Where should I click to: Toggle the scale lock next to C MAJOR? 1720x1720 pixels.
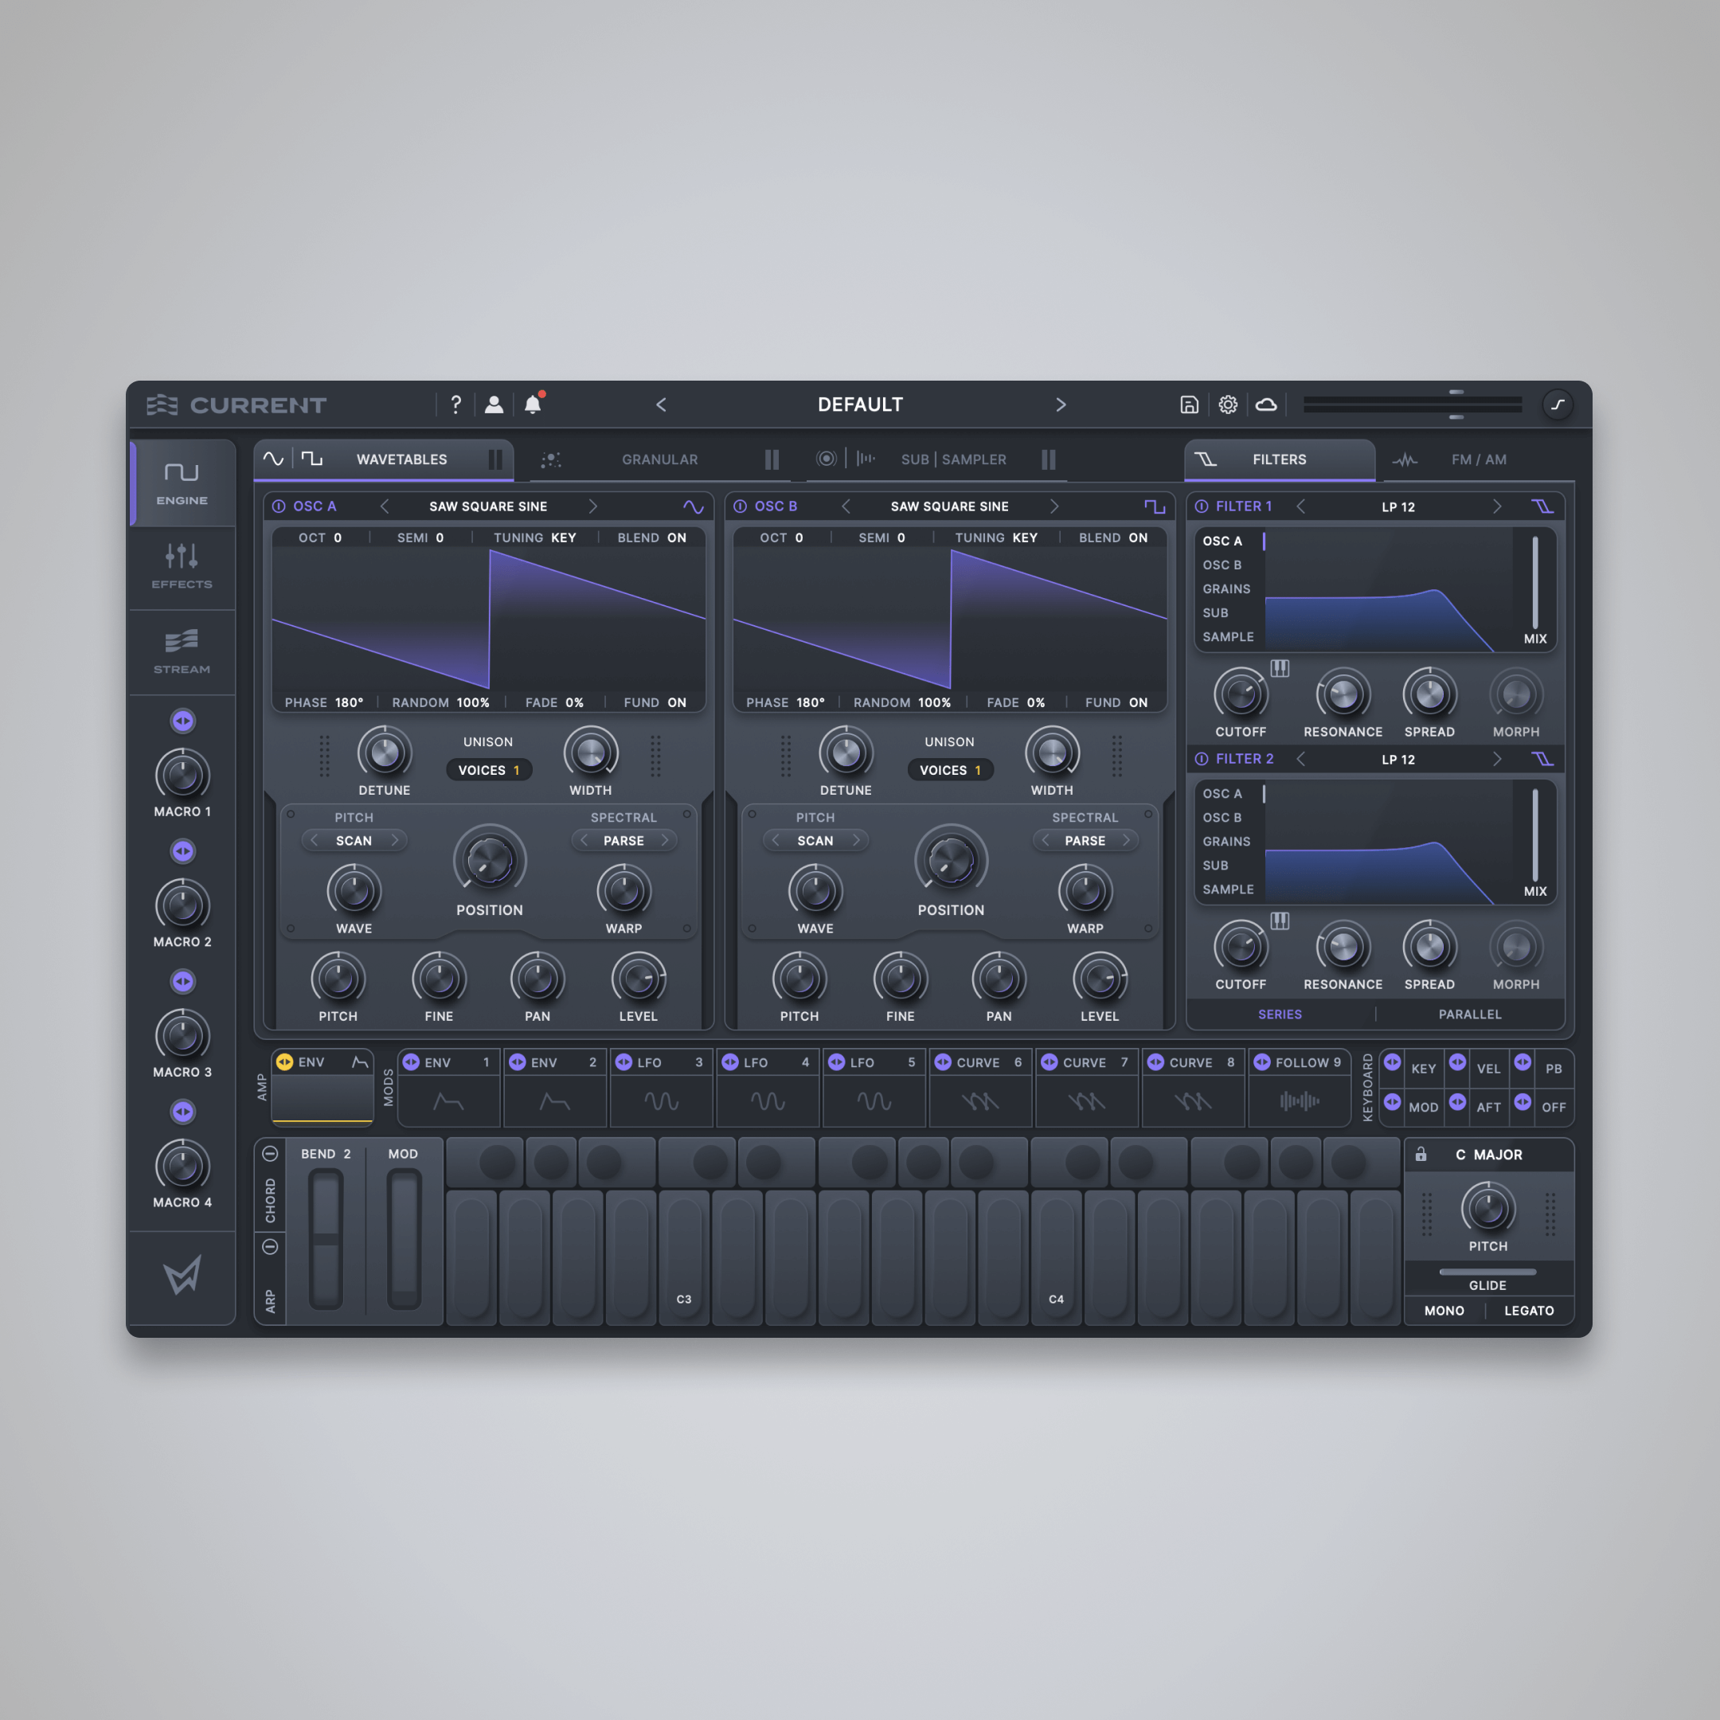pyautogui.click(x=1421, y=1155)
